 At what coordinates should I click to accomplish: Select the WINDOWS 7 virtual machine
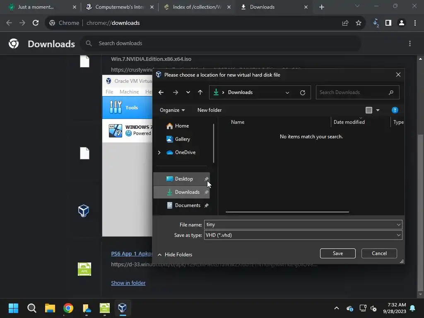[128, 130]
